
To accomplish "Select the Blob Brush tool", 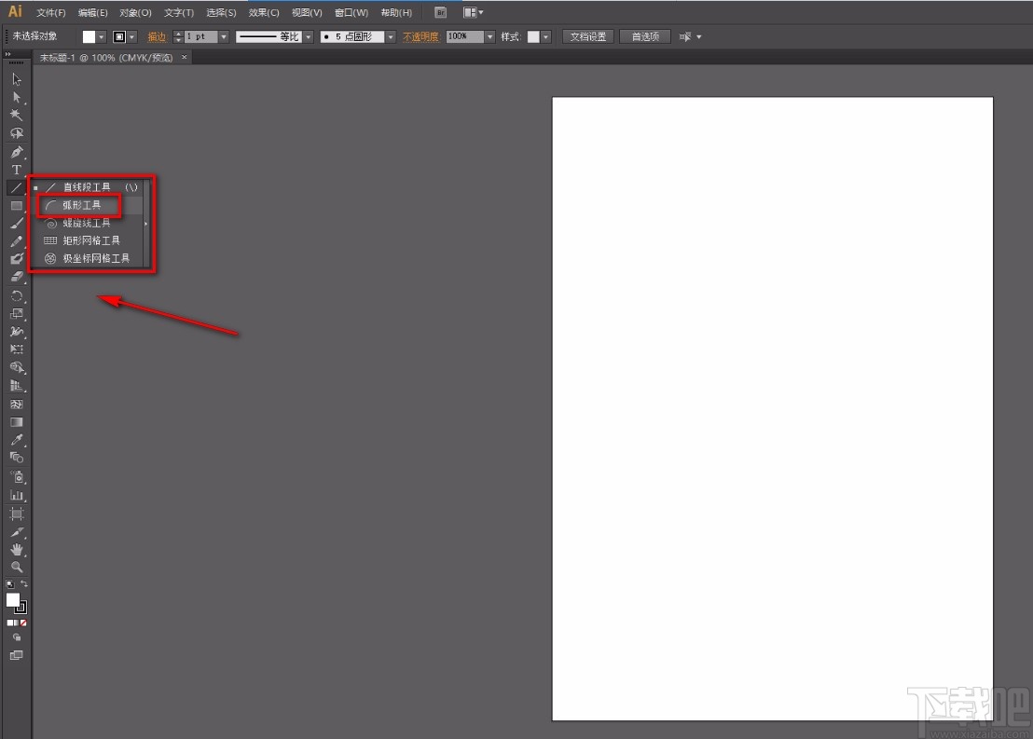I will point(17,259).
